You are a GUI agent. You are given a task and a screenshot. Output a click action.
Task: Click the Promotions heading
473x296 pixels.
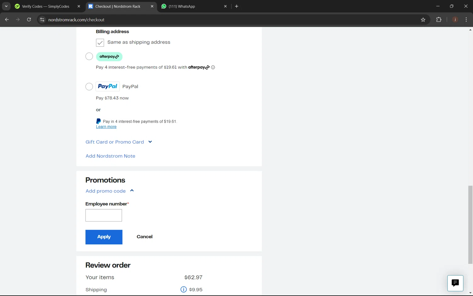click(x=105, y=180)
